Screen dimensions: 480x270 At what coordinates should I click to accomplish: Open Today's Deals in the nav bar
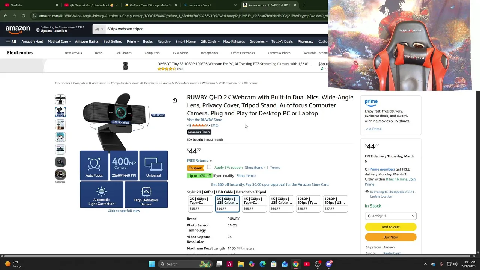282,42
